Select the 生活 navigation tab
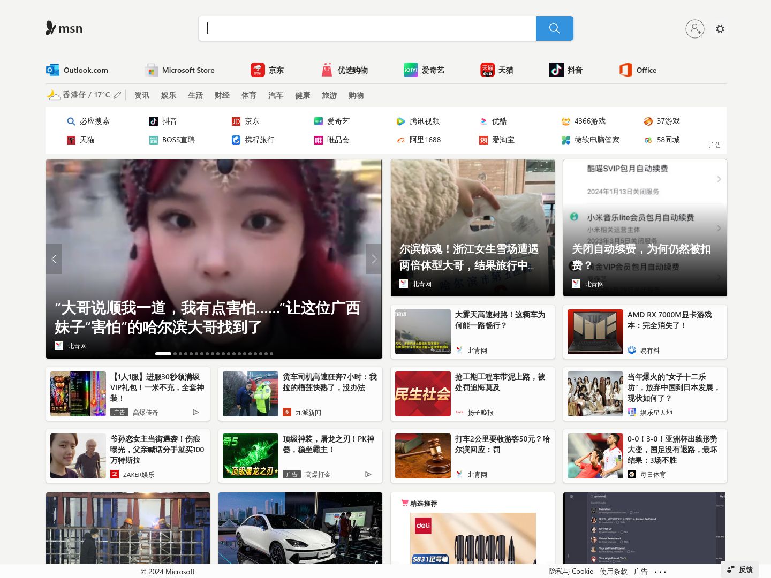Viewport: 771px width, 578px height. tap(195, 95)
